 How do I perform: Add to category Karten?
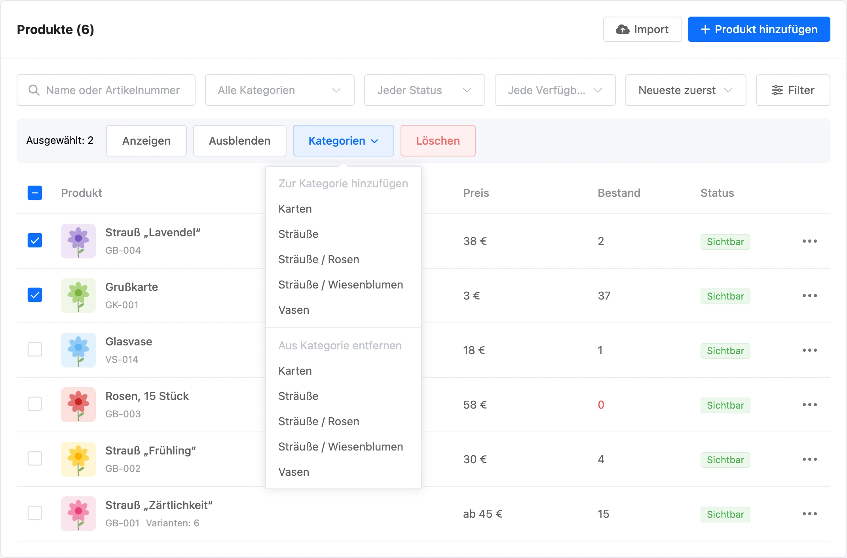344,209
